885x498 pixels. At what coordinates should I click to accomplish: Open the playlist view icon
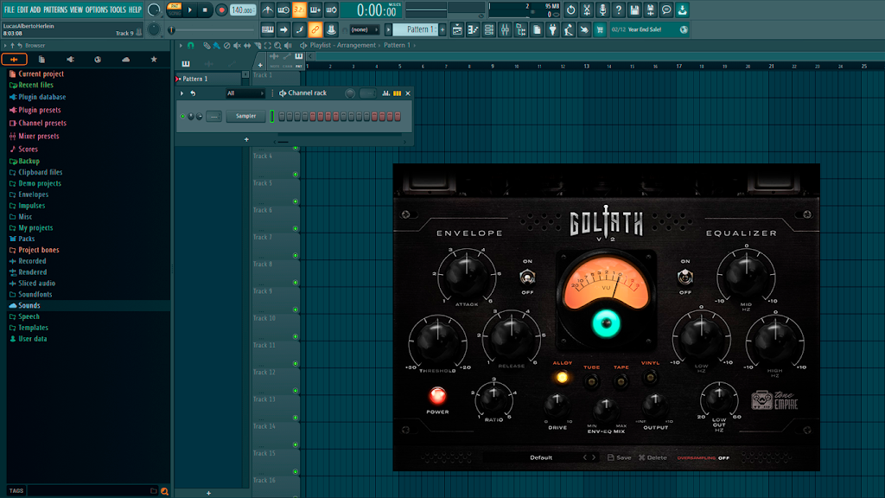coord(457,29)
